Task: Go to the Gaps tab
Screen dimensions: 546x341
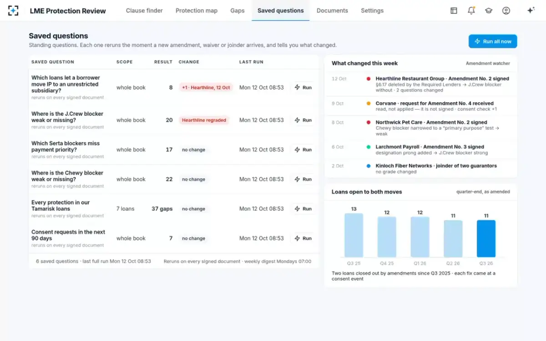Action: click(238, 10)
